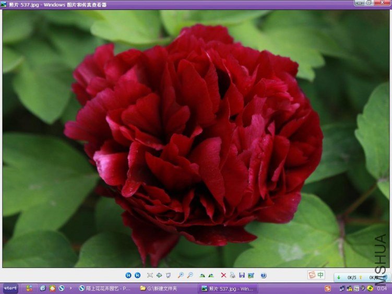392x294 pixels.
Task: Go to the previous image
Action: pyautogui.click(x=128, y=275)
